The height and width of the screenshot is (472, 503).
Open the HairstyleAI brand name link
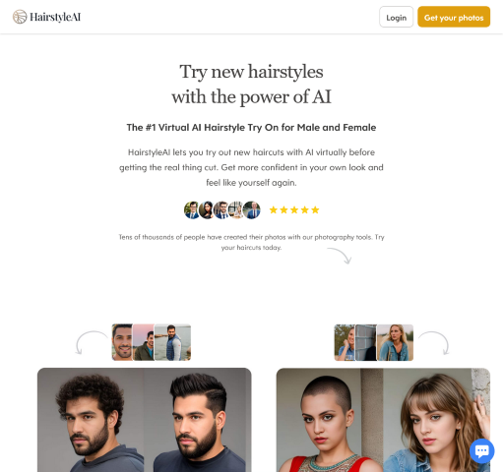tap(55, 17)
